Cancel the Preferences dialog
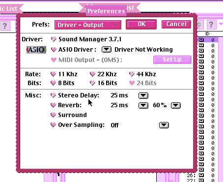This screenshot has width=223, height=182. 176,24
